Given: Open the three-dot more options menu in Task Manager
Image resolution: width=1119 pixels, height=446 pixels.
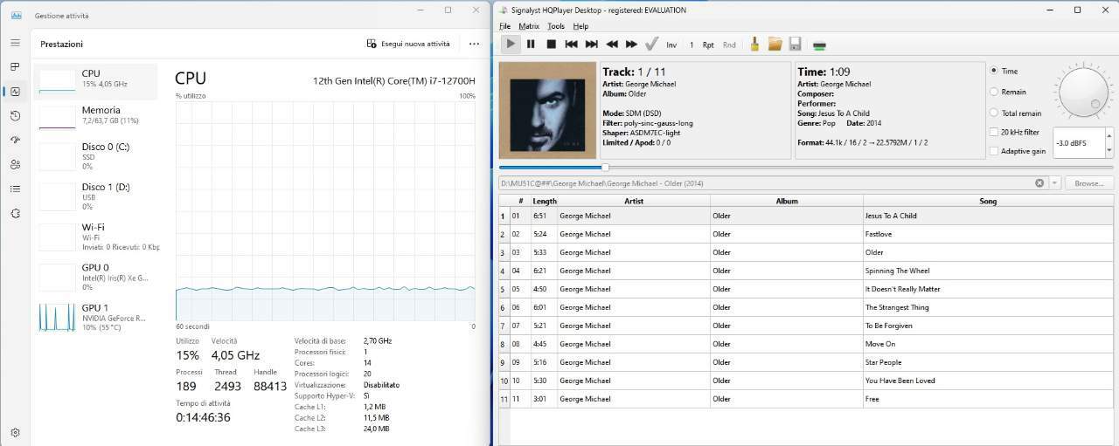Looking at the screenshot, I should click(474, 44).
